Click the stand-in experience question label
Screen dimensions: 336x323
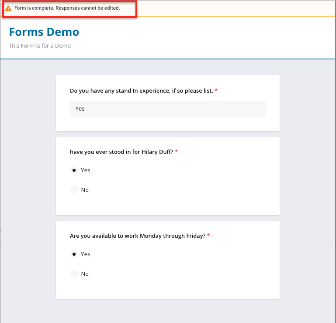click(141, 91)
